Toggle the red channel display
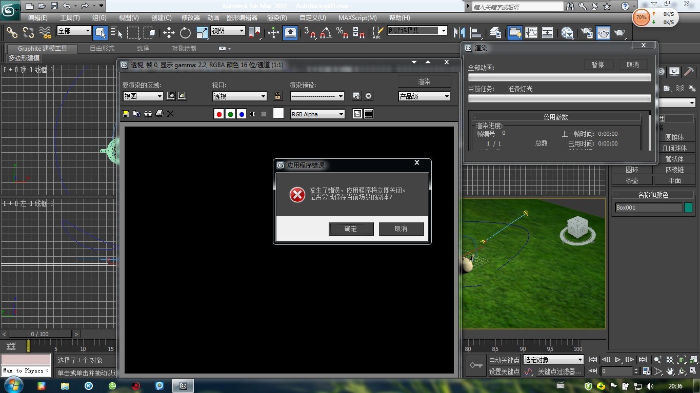The height and width of the screenshot is (393, 700). [219, 114]
